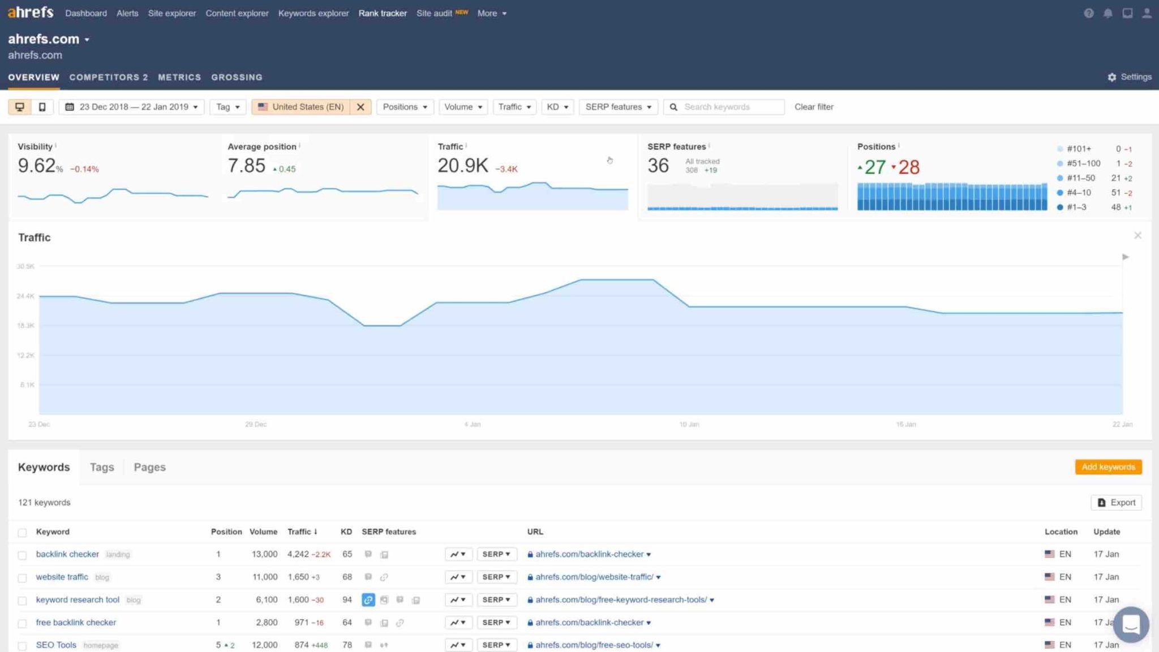Open the backlink checker keyword link
This screenshot has width=1159, height=652.
67,554
